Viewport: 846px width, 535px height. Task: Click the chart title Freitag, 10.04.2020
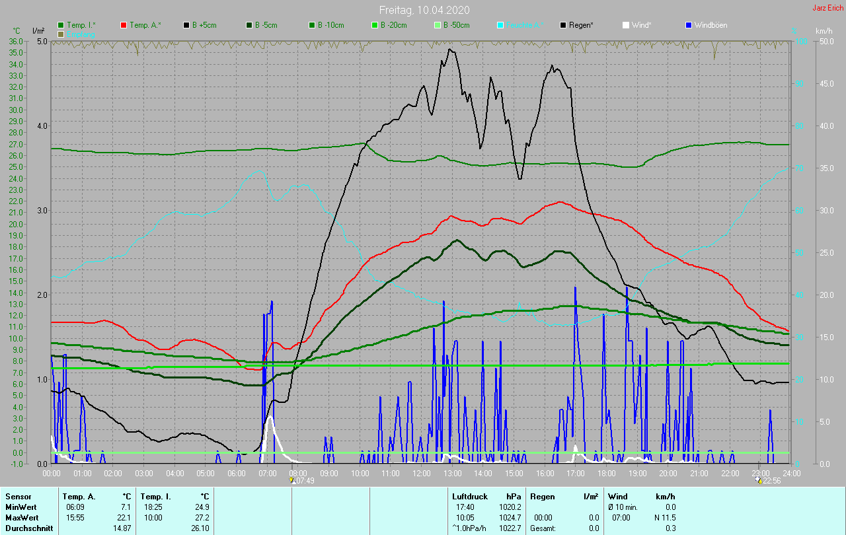pyautogui.click(x=424, y=10)
